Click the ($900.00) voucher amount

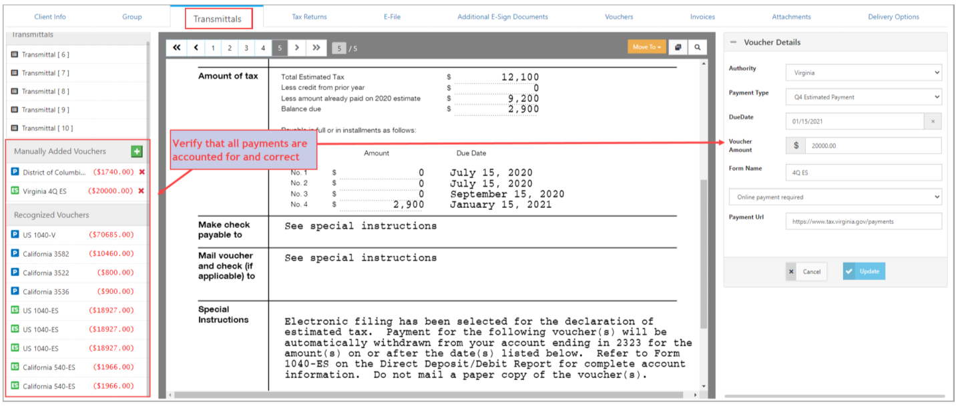[115, 291]
